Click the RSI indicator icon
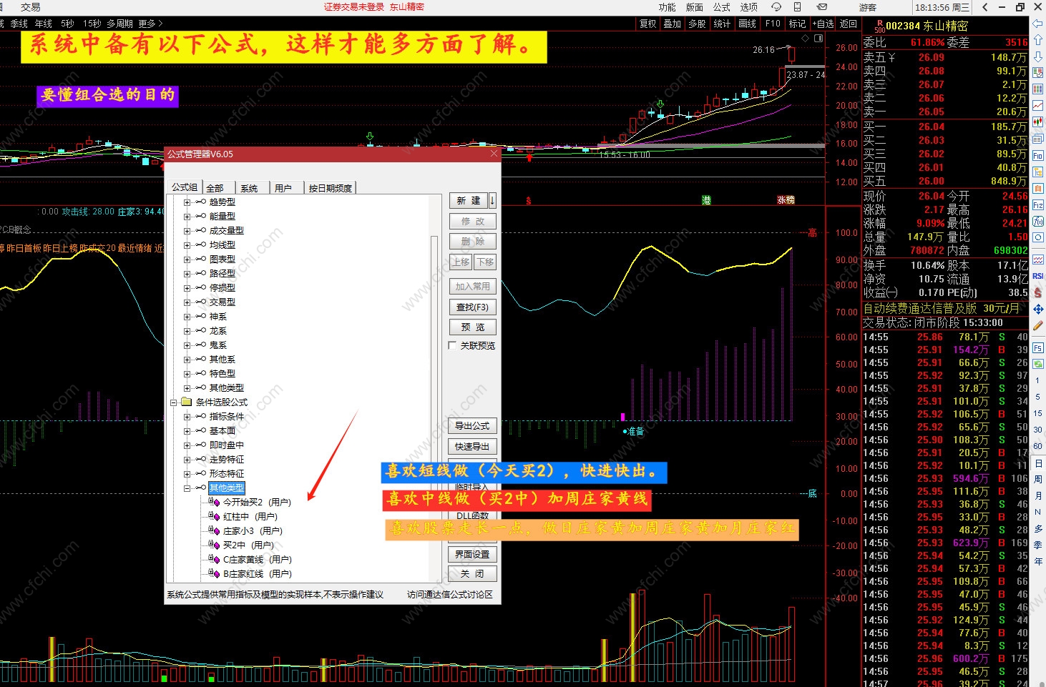 1038,276
